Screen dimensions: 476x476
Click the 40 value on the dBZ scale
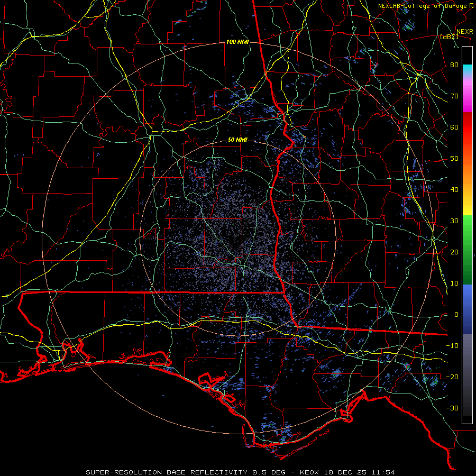coord(454,190)
